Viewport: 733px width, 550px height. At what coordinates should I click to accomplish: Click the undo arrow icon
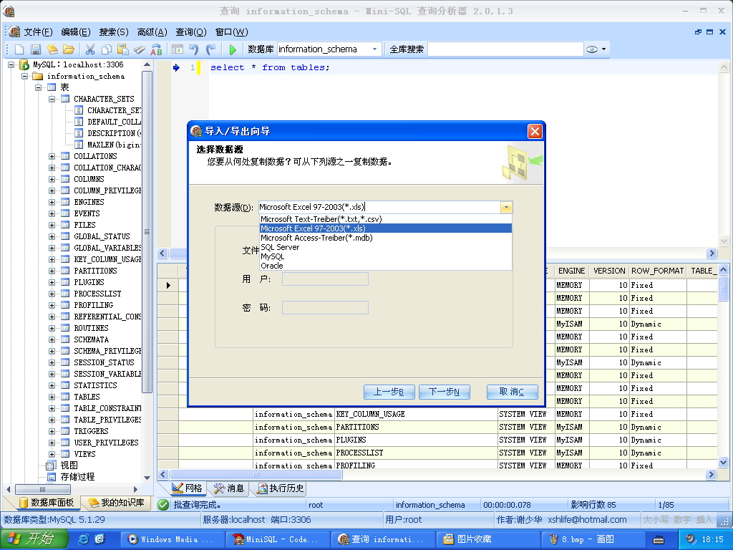[193, 49]
